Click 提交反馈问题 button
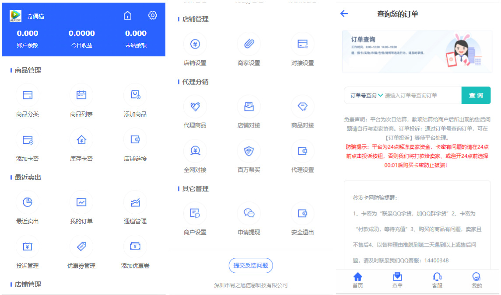The image size is (501, 295). (251, 265)
